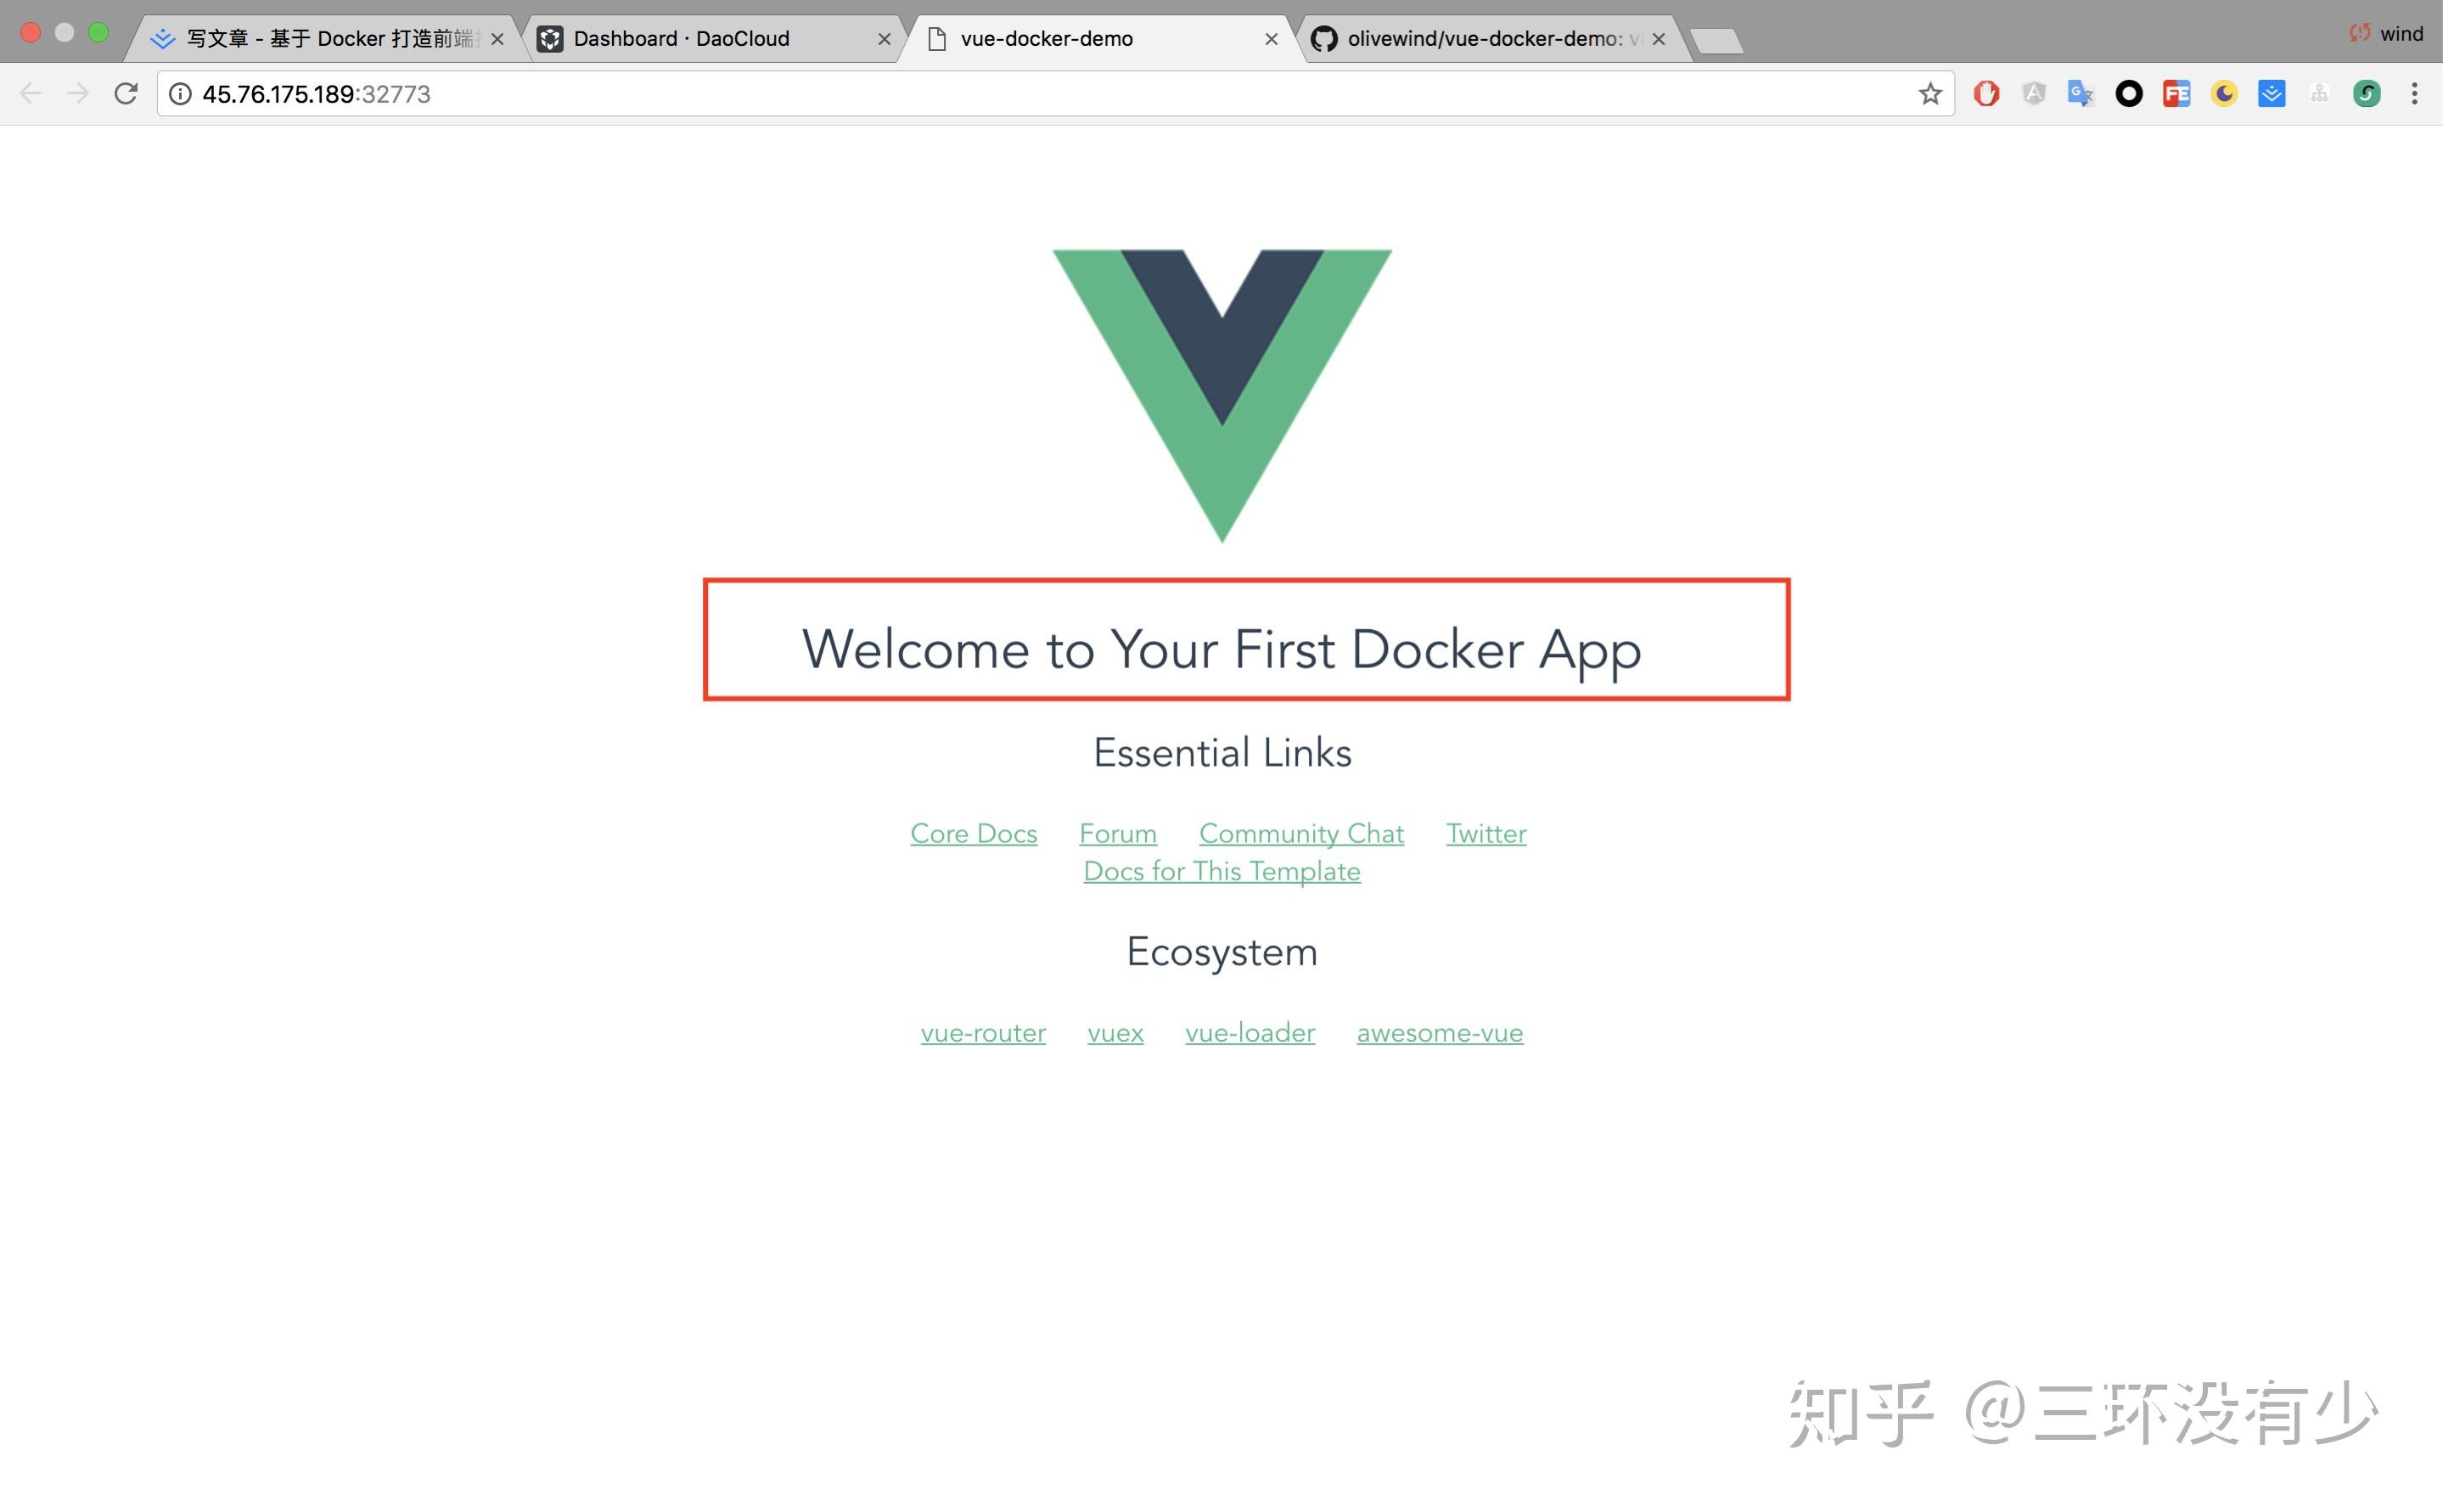
Task: Click the site info icon in the address bar
Action: click(180, 94)
